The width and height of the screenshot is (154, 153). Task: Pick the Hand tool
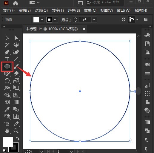[7, 131]
